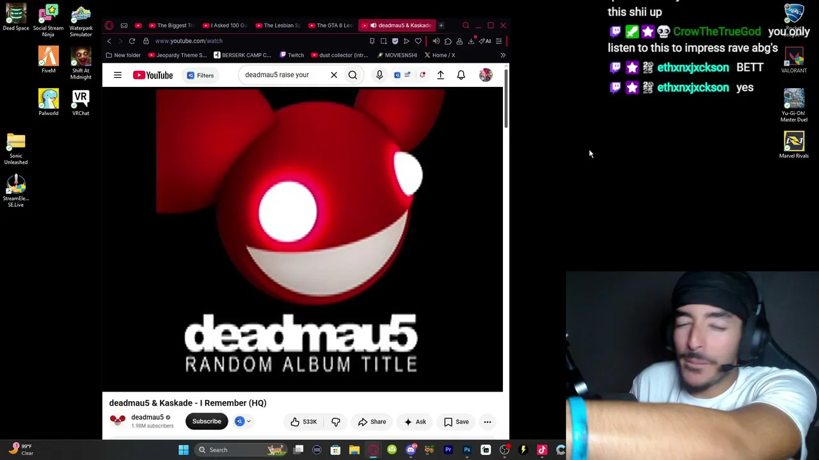
Task: Open more actions for the video
Action: tap(488, 422)
